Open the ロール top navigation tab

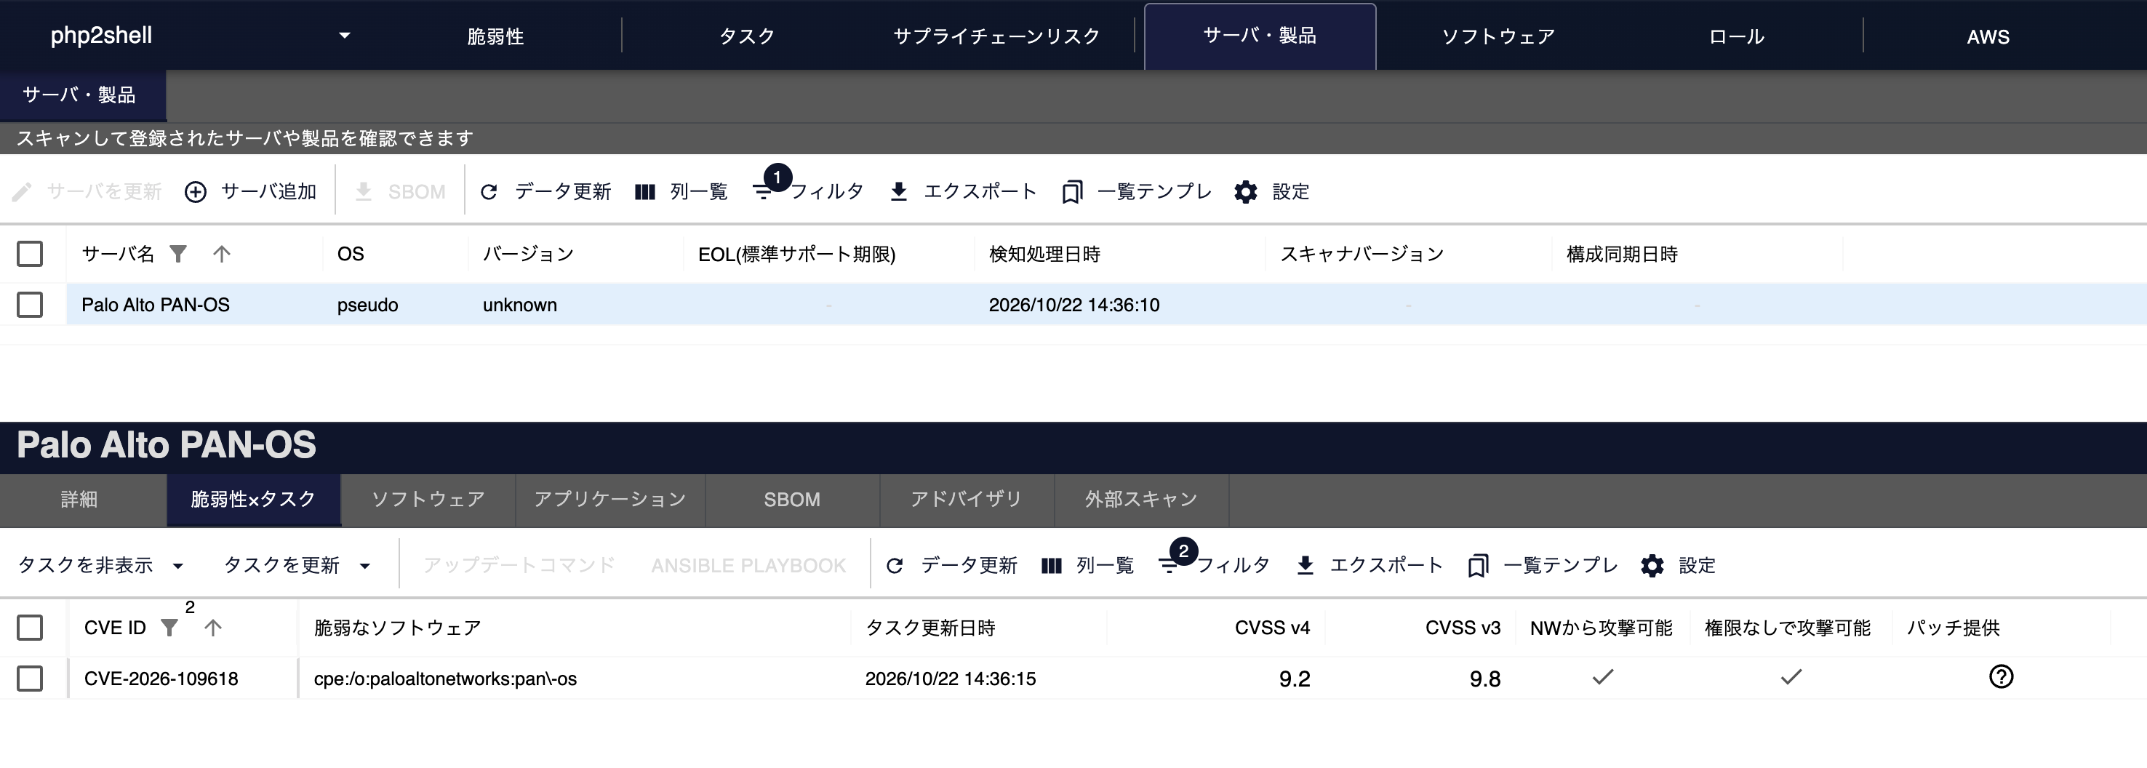[1736, 36]
